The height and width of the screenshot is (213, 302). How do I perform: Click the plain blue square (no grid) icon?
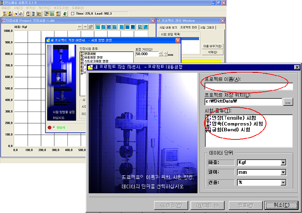pos(122,27)
